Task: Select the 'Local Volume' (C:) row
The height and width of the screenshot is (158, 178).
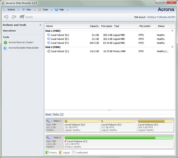Action: [109, 51]
